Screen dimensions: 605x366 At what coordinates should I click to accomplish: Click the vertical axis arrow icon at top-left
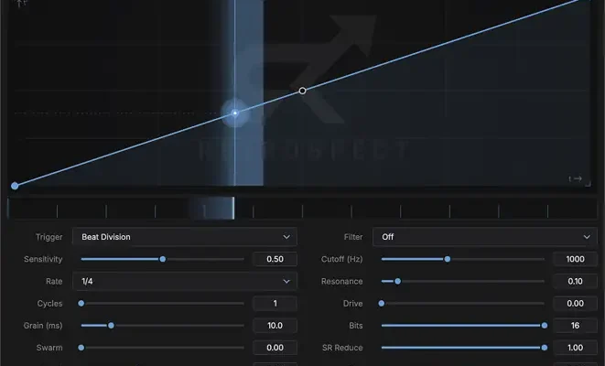coord(21,4)
